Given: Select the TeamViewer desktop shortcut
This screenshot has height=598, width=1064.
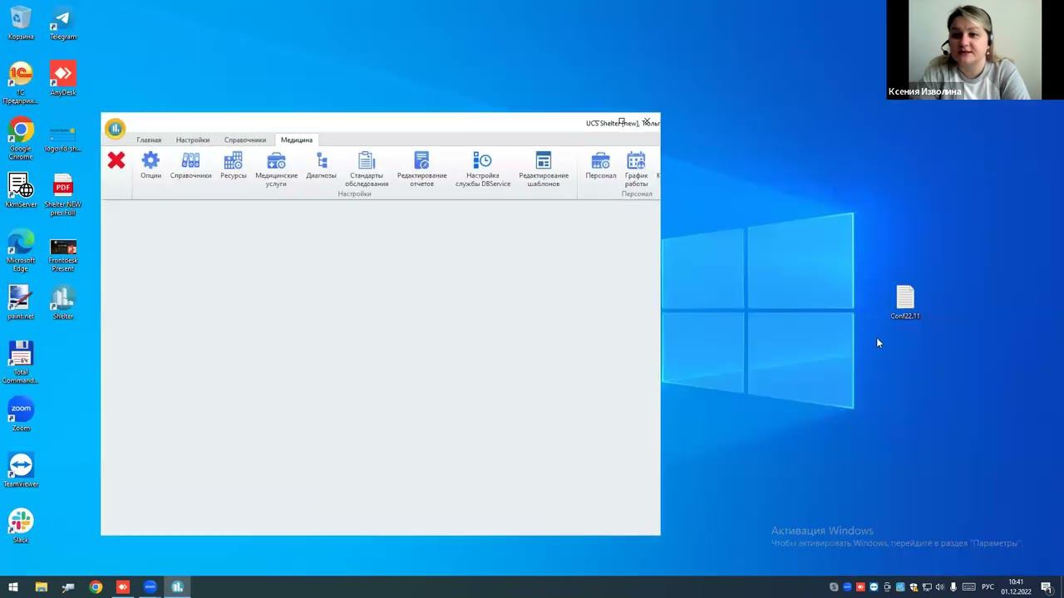Looking at the screenshot, I should pos(21,470).
